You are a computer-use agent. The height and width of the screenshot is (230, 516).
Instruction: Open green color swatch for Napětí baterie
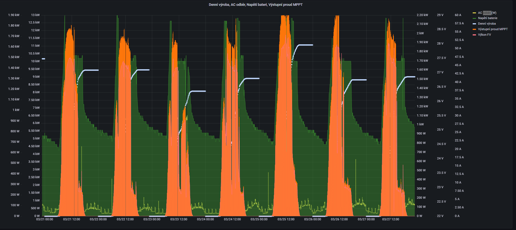pyautogui.click(x=474, y=18)
